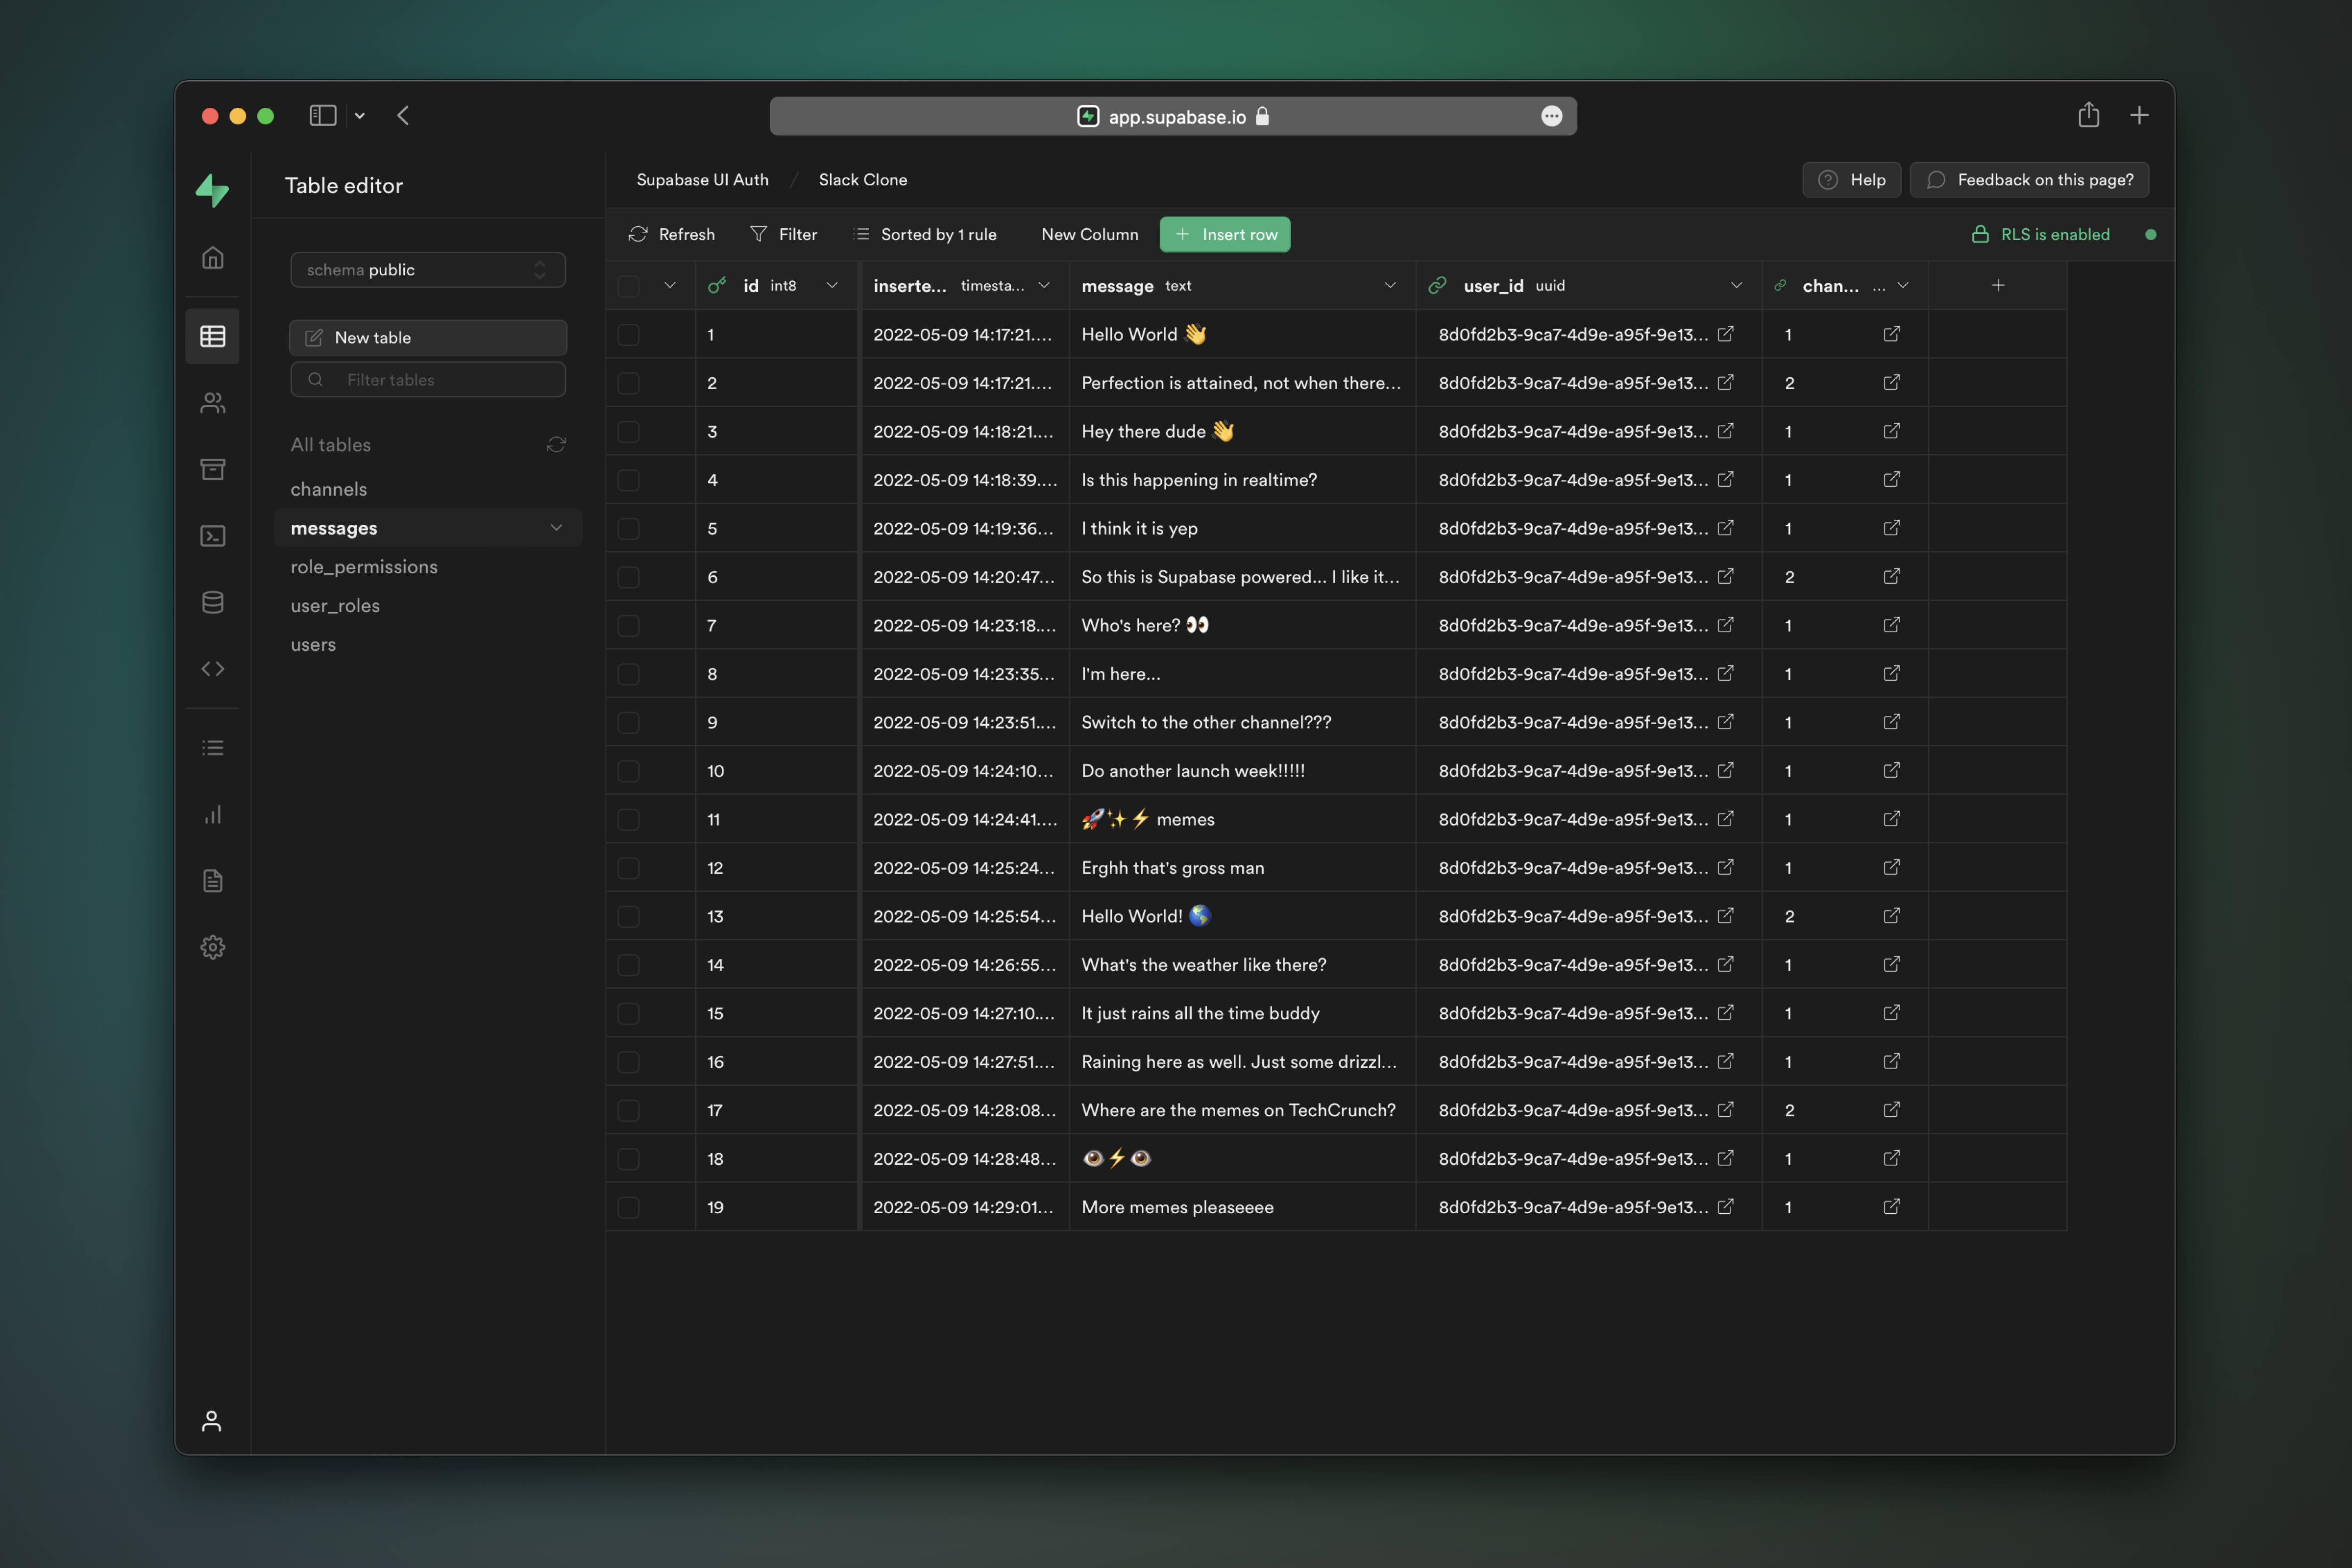The height and width of the screenshot is (1568, 2352).
Task: Go to Slack Clone breadcrumb
Action: [862, 180]
